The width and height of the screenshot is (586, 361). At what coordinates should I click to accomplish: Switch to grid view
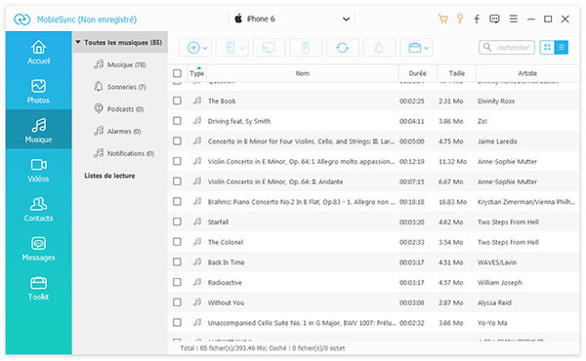(547, 47)
